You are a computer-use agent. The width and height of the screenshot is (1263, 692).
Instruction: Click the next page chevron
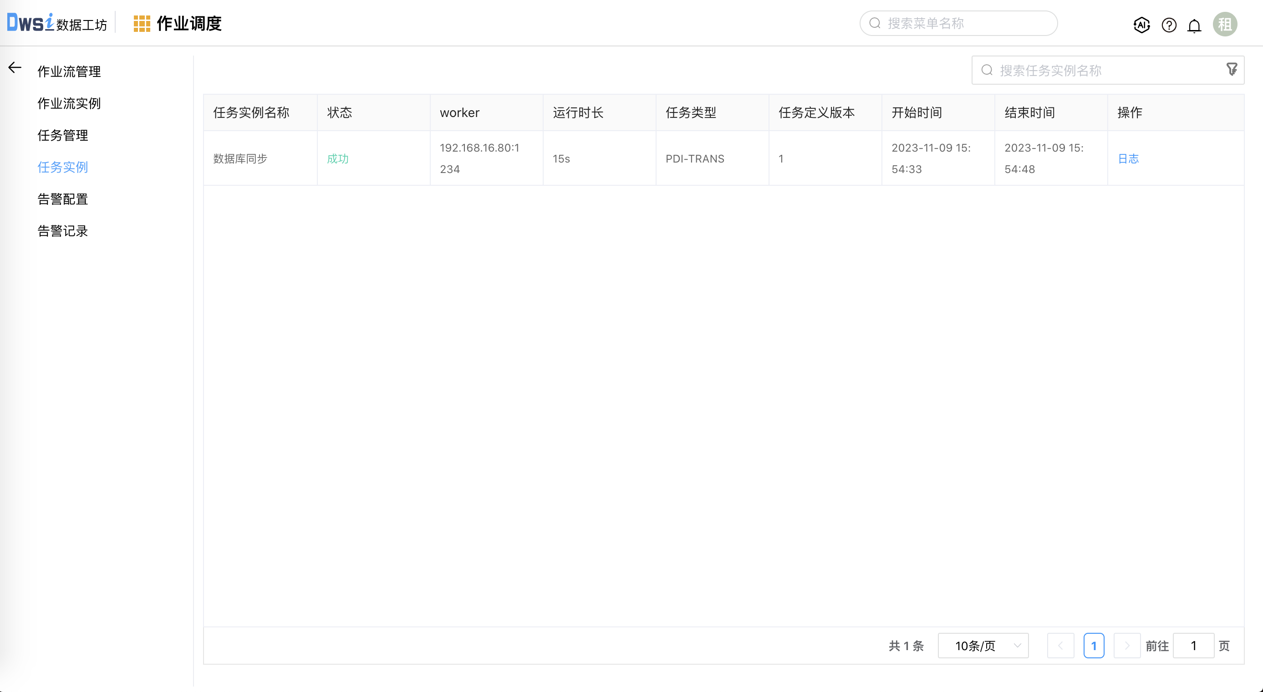pos(1127,646)
